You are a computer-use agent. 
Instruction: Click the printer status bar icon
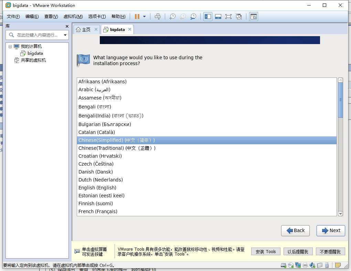pyautogui.click(x=305, y=265)
